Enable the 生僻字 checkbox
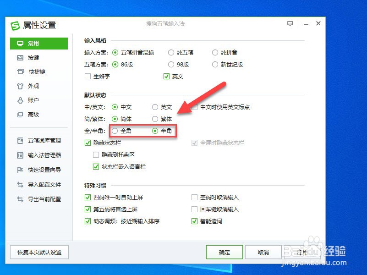This screenshot has width=367, height=275. 88,77
